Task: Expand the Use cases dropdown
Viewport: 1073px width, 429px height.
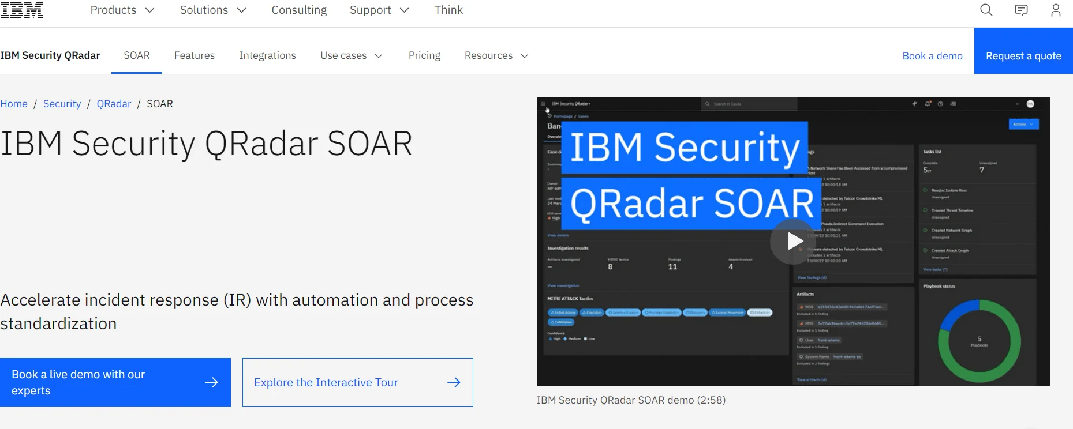Action: [352, 55]
